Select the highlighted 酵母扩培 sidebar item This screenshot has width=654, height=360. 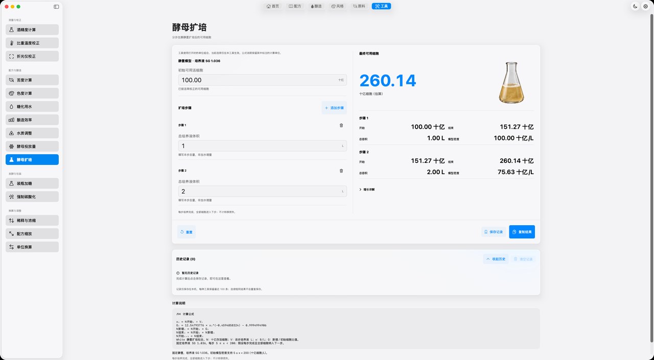(x=32, y=159)
